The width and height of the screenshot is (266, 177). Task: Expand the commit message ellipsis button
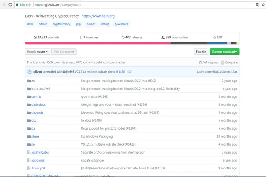[x=129, y=72]
